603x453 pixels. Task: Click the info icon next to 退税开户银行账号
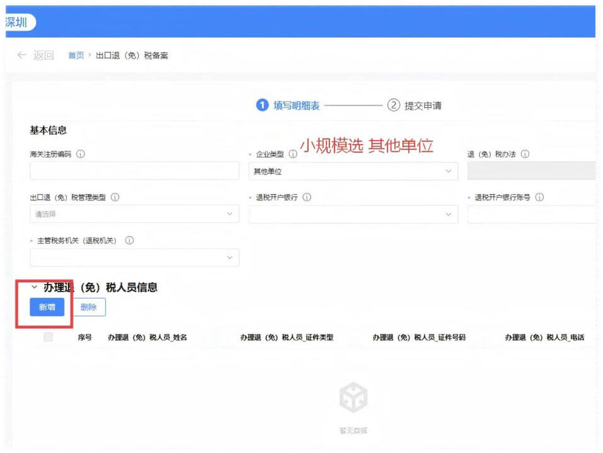click(x=538, y=197)
